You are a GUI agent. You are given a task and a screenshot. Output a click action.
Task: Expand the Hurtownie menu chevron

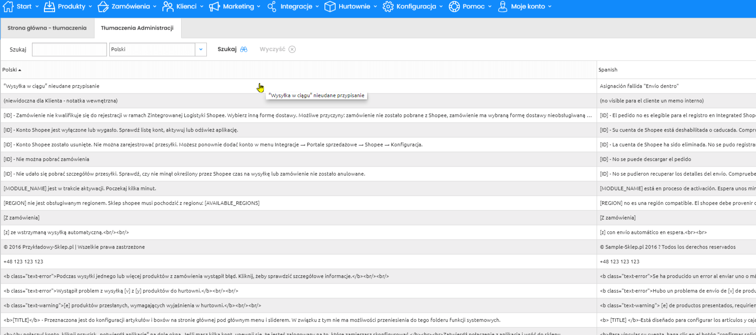375,7
